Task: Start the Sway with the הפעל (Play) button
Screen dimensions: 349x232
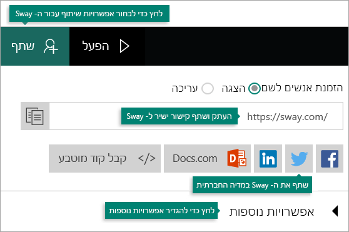Action: 107,46
